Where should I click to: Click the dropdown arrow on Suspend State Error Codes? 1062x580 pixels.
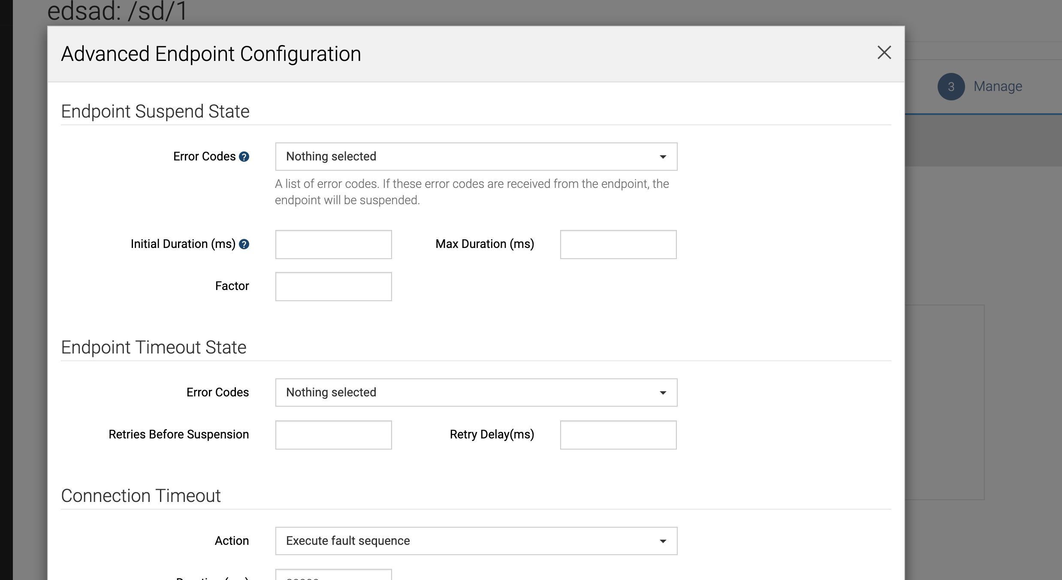(x=662, y=157)
